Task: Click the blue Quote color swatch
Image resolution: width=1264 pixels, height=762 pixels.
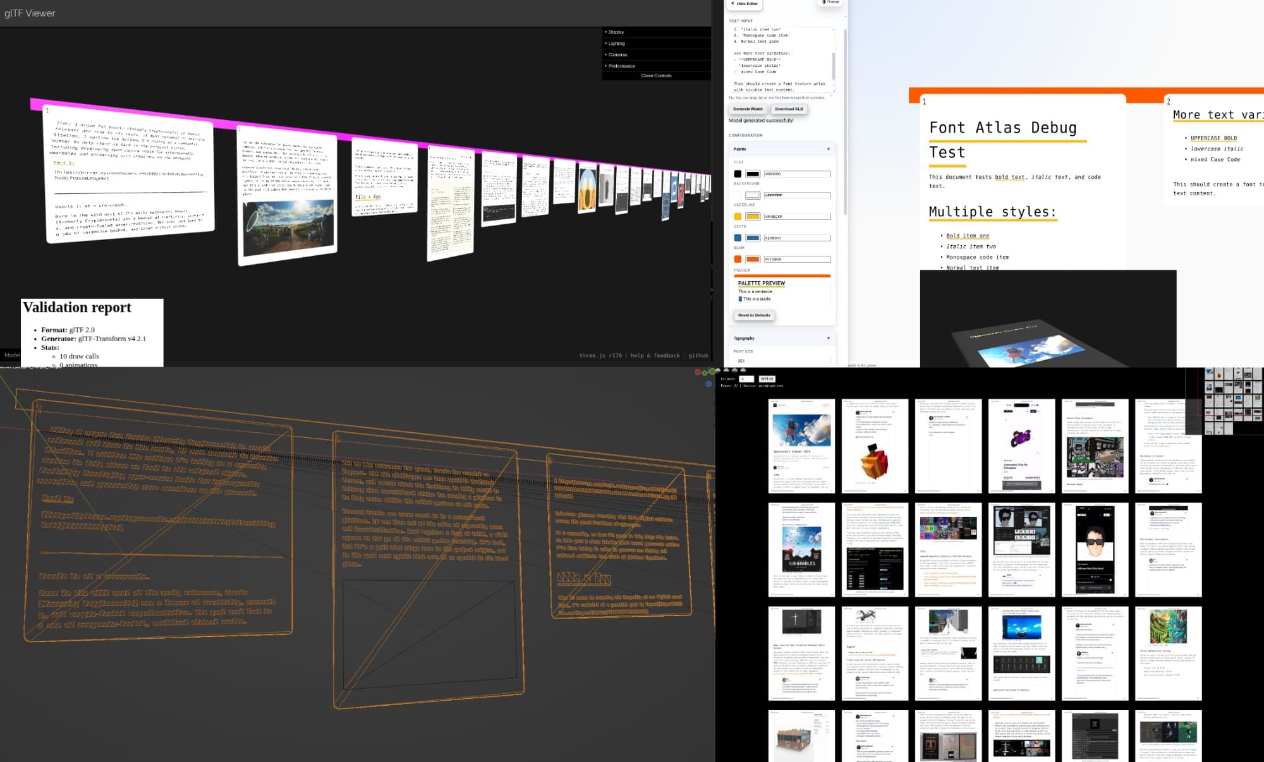Action: 738,238
